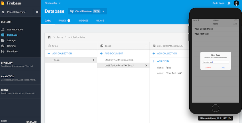Image resolution: width=242 pixels, height=123 pixels.
Task: Switch to the DATA tab
Action: [x=48, y=21]
